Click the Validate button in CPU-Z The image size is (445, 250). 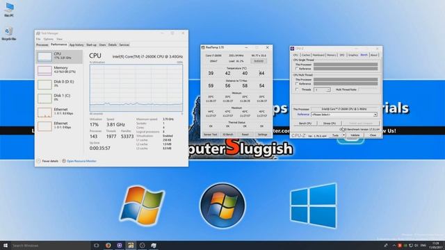tap(355, 135)
